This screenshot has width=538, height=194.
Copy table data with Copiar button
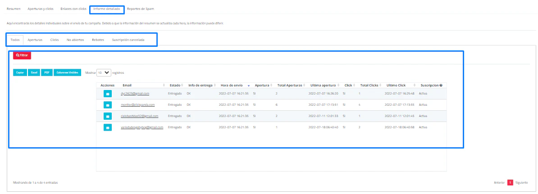20,72
